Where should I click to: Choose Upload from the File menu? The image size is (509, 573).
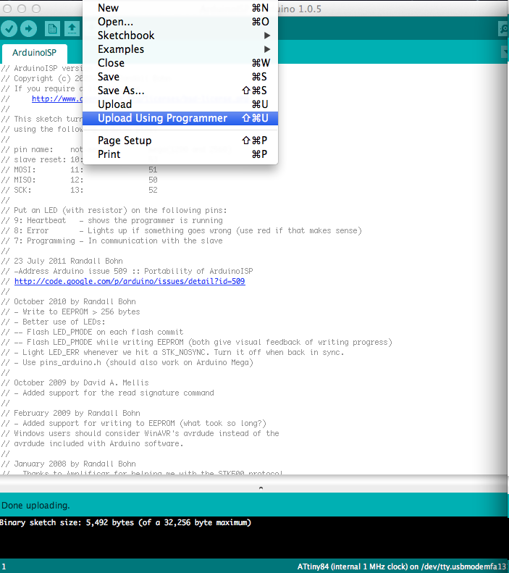point(180,104)
